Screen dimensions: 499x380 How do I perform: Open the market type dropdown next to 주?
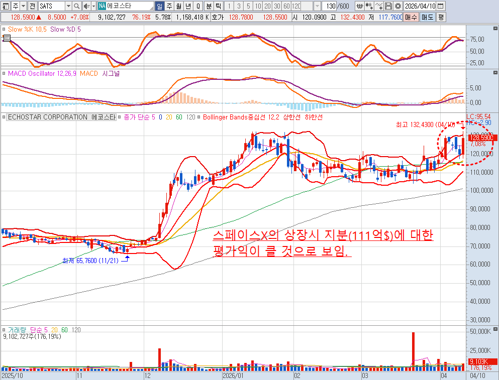(x=23, y=6)
